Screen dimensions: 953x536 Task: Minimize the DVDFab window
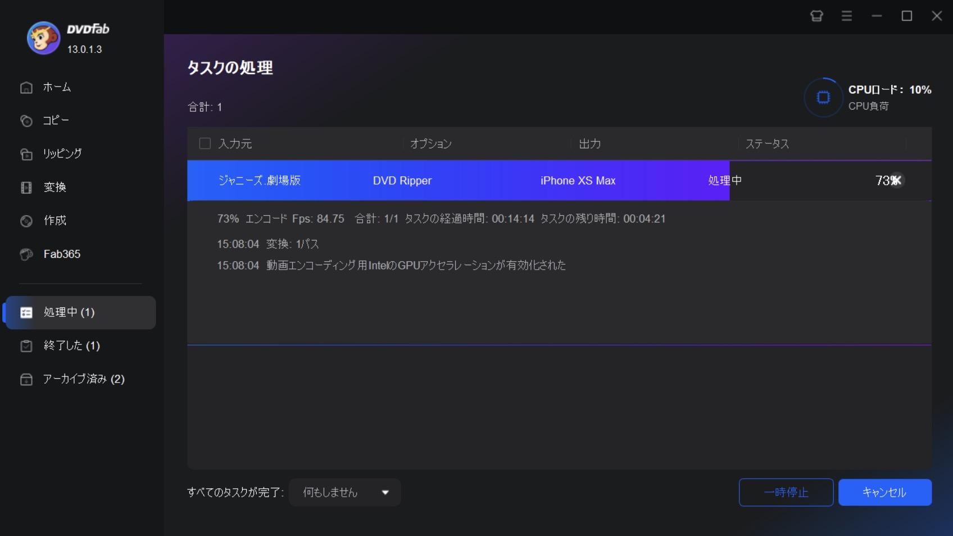[x=877, y=16]
